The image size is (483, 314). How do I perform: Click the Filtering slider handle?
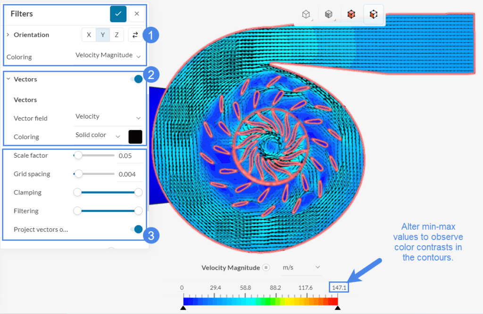pos(77,210)
